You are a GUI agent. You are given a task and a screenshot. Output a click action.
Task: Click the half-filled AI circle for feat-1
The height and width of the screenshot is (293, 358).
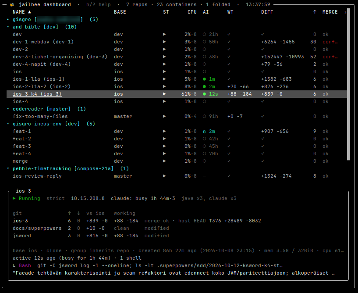pyautogui.click(x=204, y=132)
